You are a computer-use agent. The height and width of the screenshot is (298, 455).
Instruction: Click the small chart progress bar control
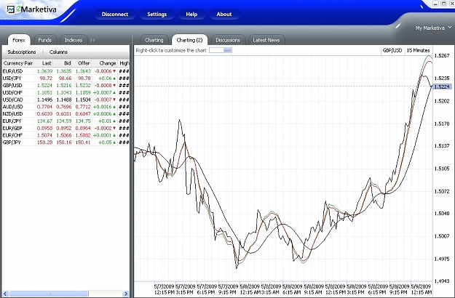[221, 50]
